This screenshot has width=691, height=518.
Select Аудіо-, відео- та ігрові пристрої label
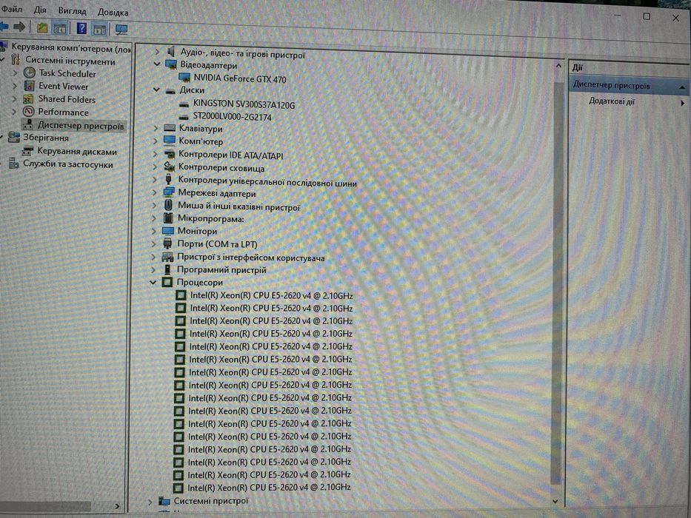click(242, 55)
